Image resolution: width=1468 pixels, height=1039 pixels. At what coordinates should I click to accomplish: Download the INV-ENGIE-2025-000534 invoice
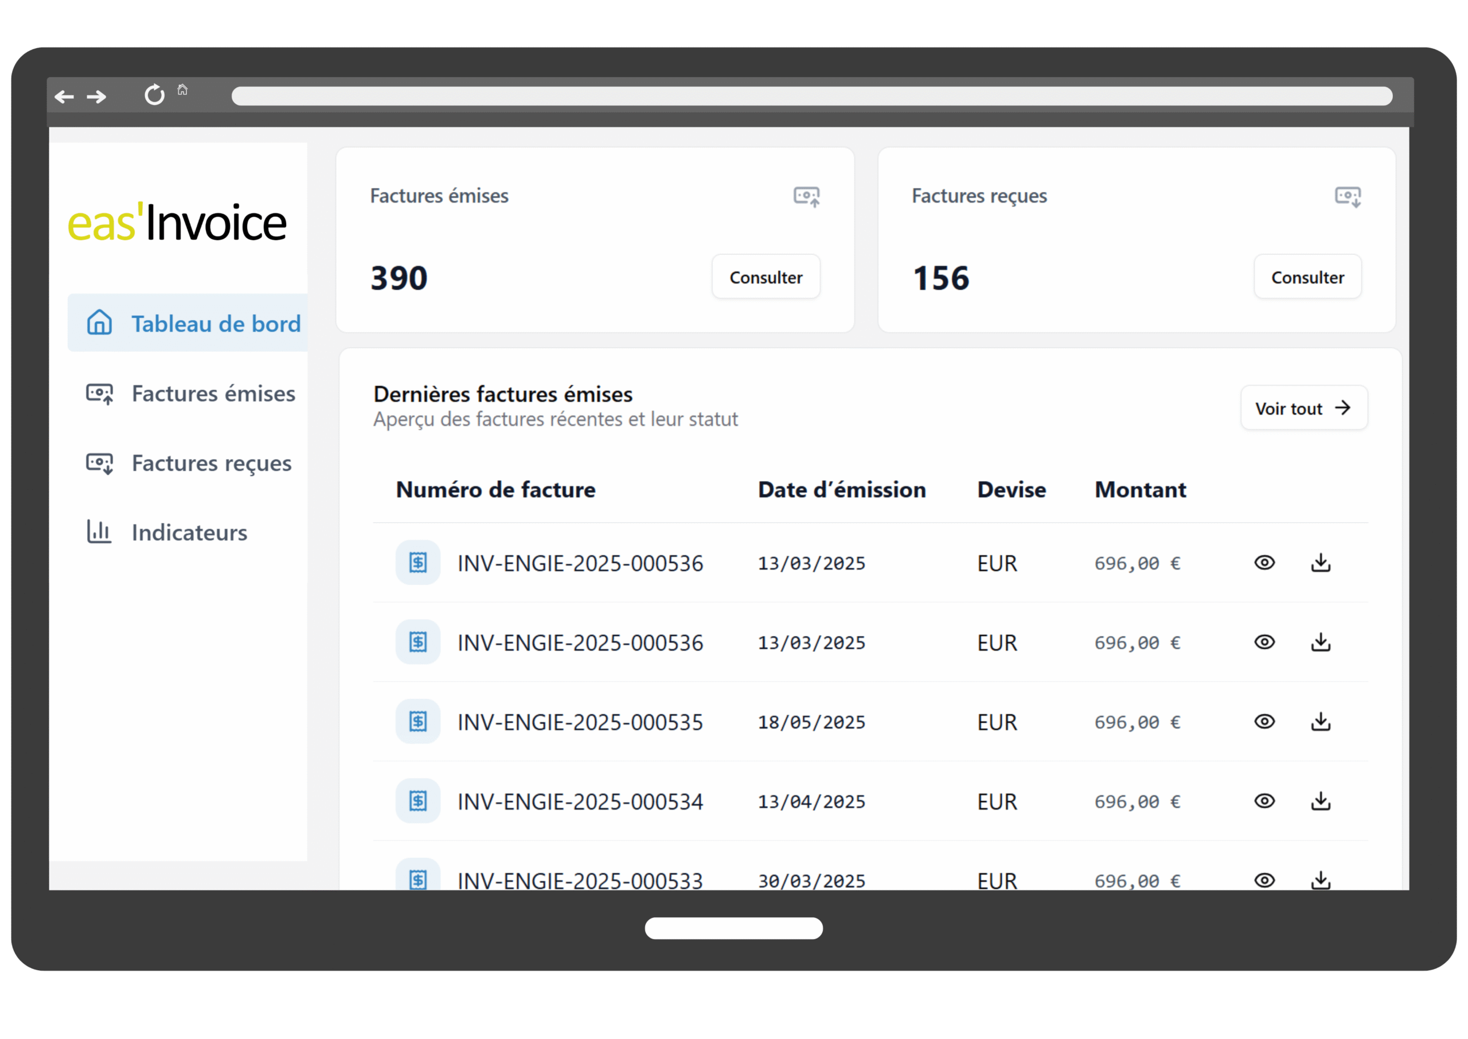1320,800
